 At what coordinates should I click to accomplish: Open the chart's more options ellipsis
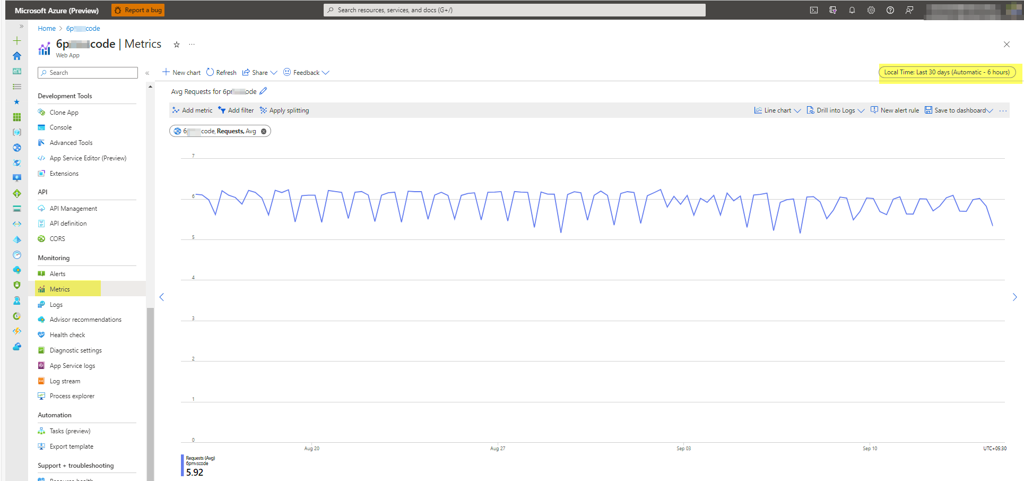tap(1003, 110)
